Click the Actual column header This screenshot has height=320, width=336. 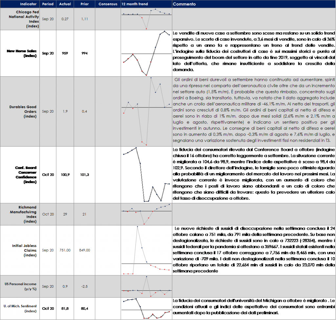65,4
